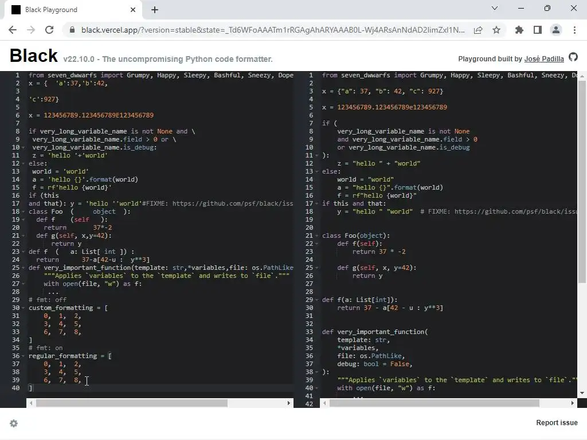587x440 pixels.
Task: Click the Black logo heading
Action: (x=34, y=56)
